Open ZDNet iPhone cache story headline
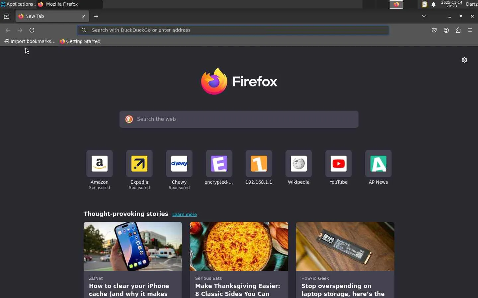Screen dimensions: 478x298 point(129,290)
